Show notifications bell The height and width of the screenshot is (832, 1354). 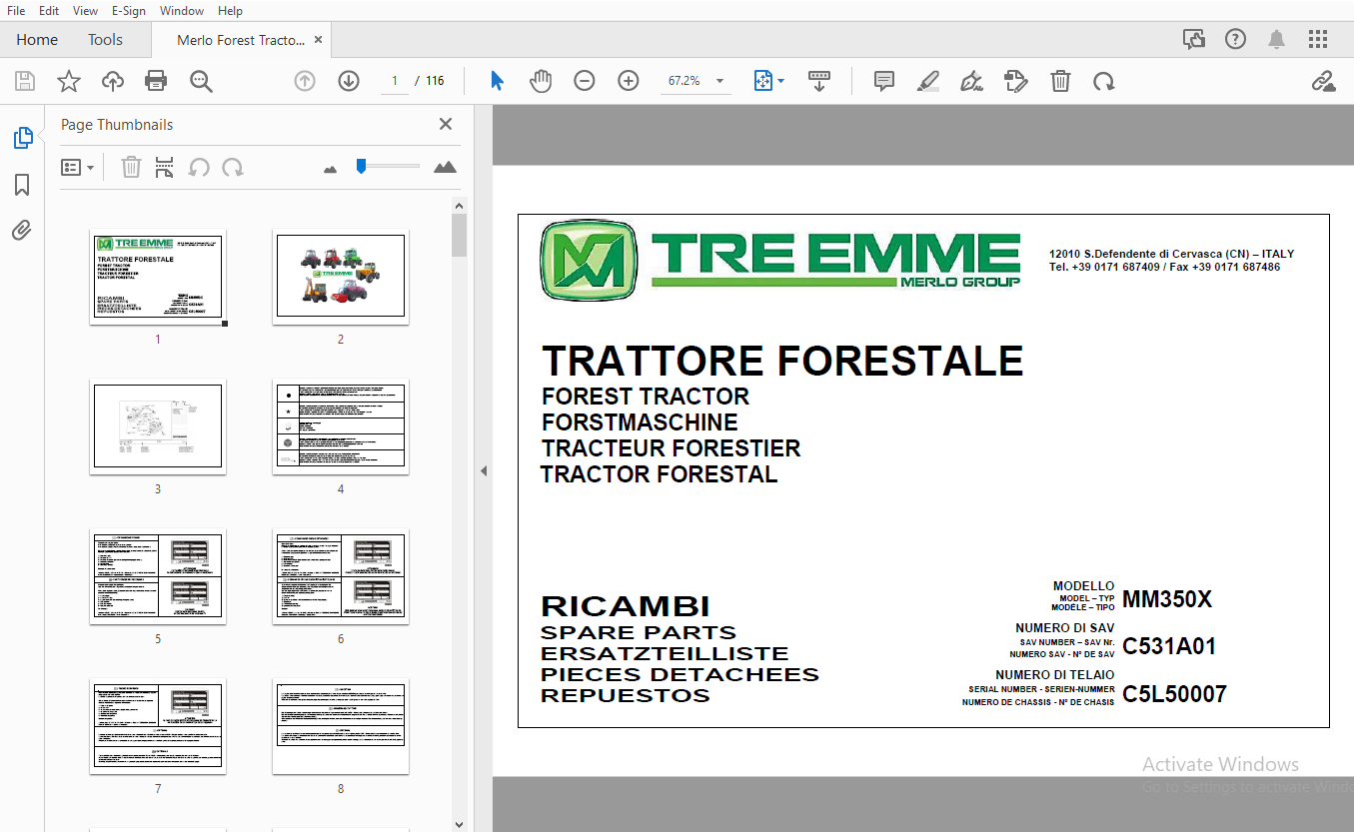pos(1277,40)
